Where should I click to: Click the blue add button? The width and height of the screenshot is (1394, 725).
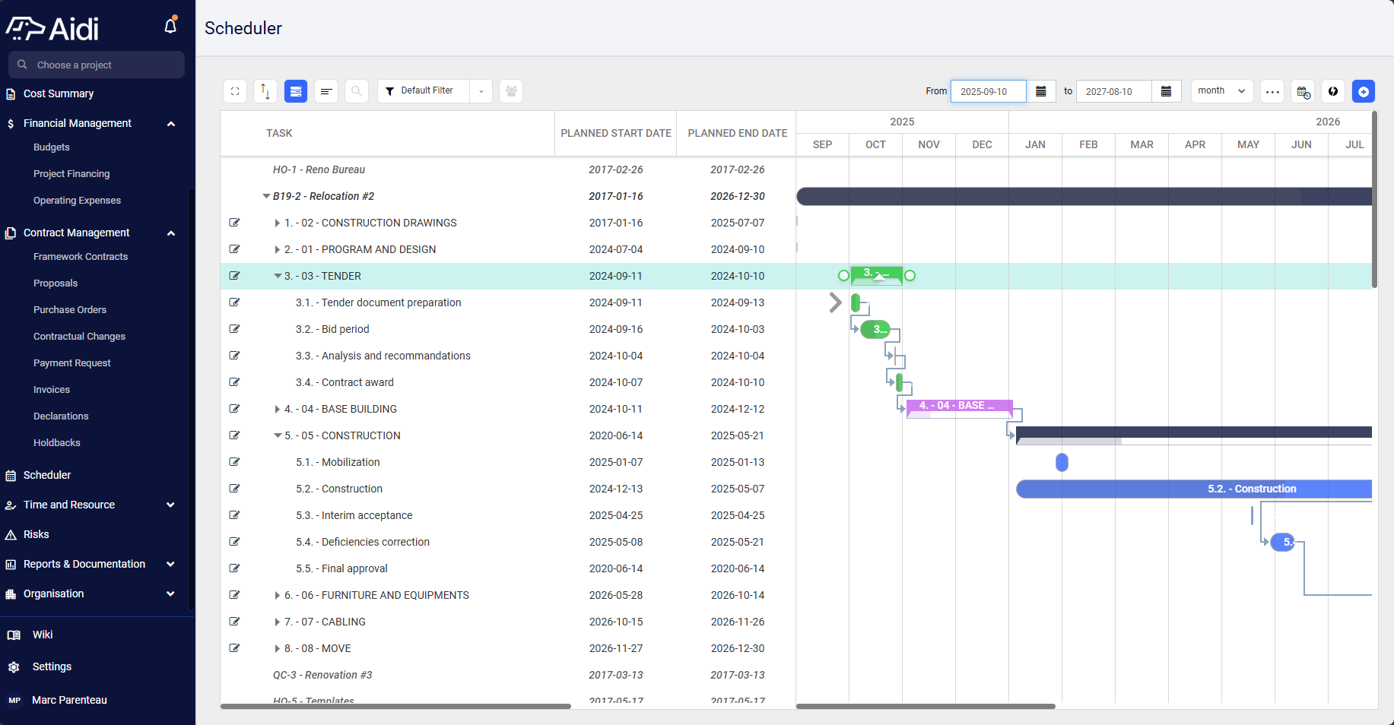pyautogui.click(x=1364, y=91)
